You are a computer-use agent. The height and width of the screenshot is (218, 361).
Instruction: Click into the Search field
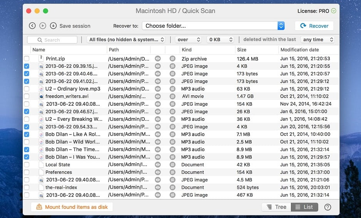pos(52,40)
